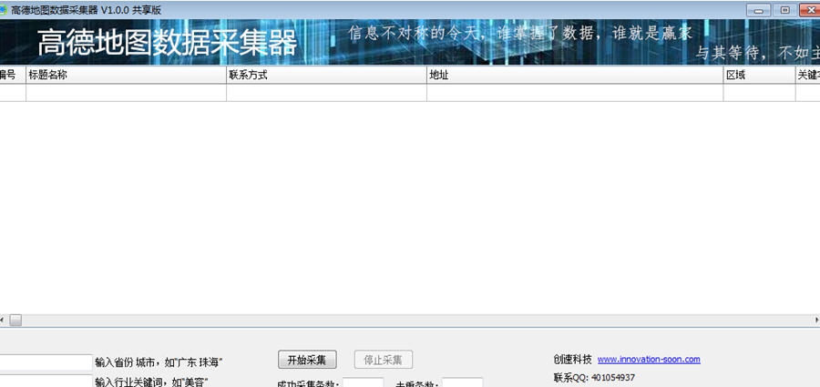This screenshot has width=820, height=387.
Task: Click the horizontal scrollbar thumb
Action: tap(15, 320)
